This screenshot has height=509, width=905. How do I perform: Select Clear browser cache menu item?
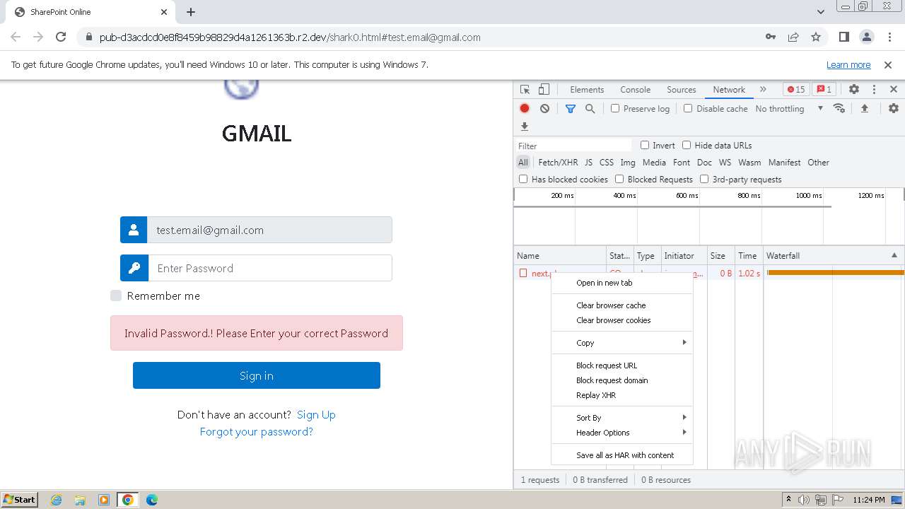tap(622, 305)
